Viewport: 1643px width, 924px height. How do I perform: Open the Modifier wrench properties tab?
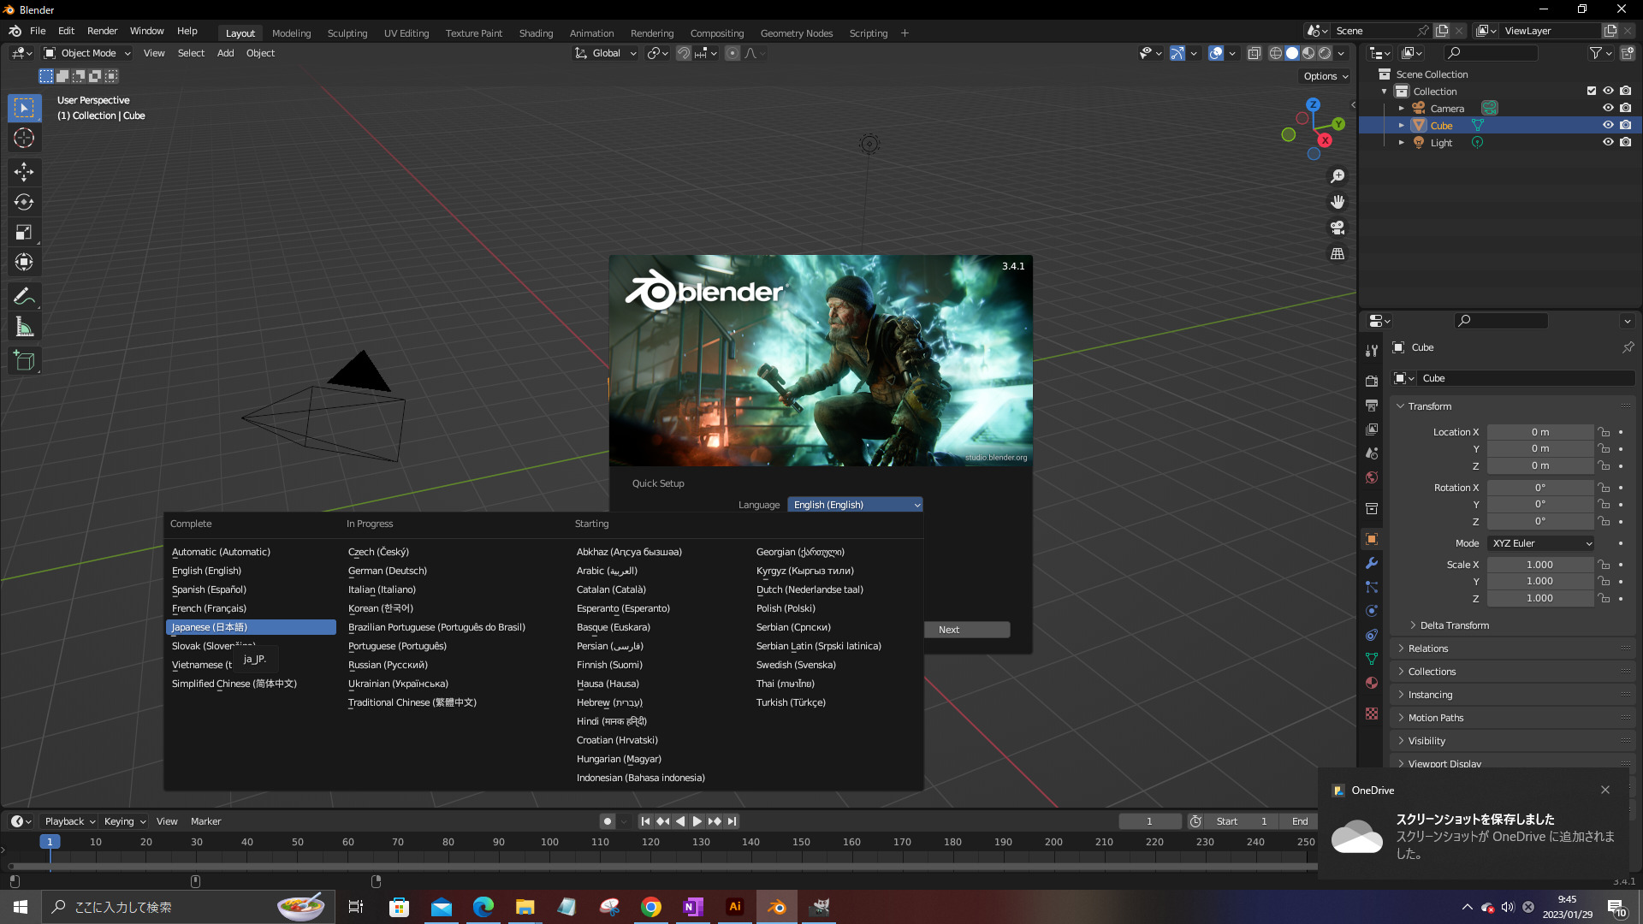coord(1372,563)
